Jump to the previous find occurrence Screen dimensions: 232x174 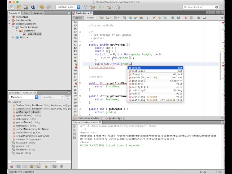coord(130,18)
